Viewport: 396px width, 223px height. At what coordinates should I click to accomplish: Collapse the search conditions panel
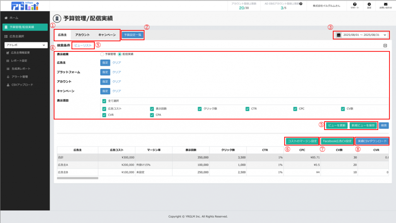click(385, 46)
